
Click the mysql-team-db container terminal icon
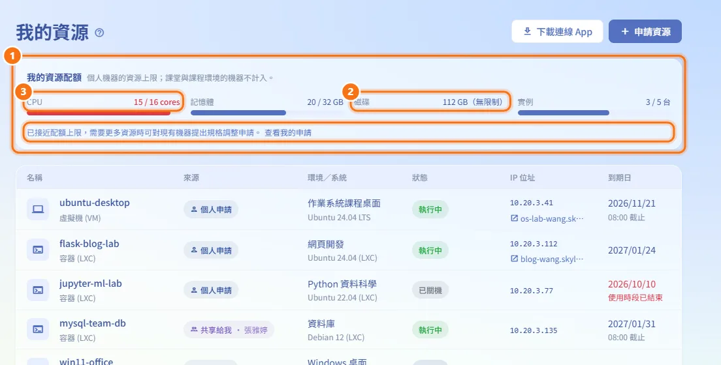[x=38, y=330]
